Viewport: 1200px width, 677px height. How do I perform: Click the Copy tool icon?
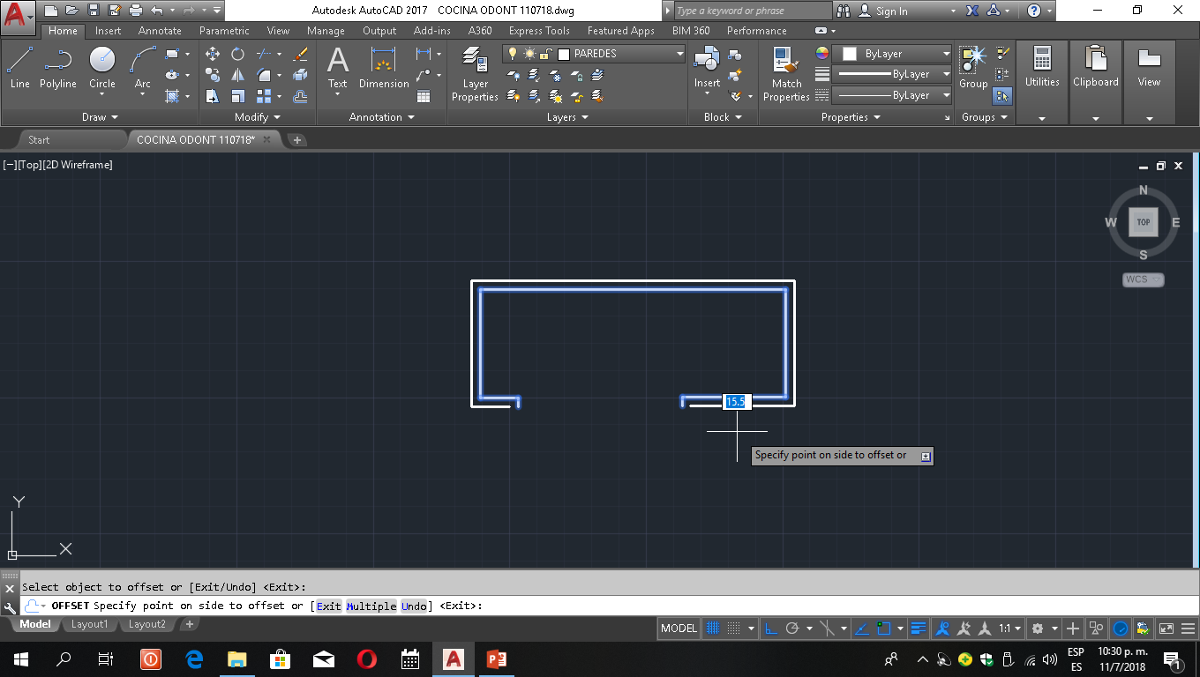[213, 75]
